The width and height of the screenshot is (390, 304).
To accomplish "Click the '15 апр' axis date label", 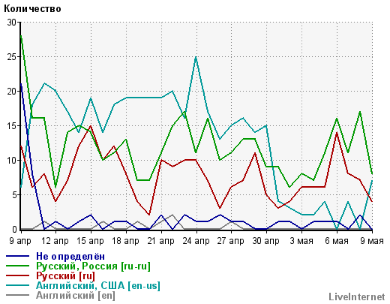I will click(91, 241).
